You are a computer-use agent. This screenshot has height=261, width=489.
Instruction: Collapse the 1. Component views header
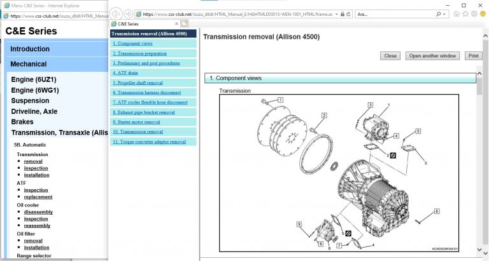pyautogui.click(x=340, y=78)
